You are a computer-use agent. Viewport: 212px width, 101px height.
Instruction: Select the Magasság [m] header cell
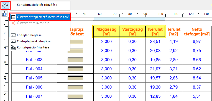[106, 32]
